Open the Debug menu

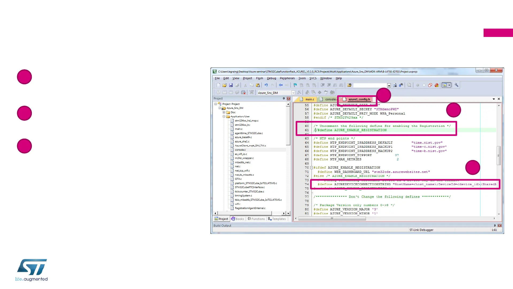coord(272,78)
